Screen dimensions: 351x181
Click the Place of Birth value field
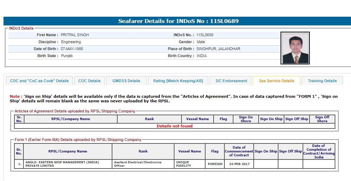pos(218,49)
